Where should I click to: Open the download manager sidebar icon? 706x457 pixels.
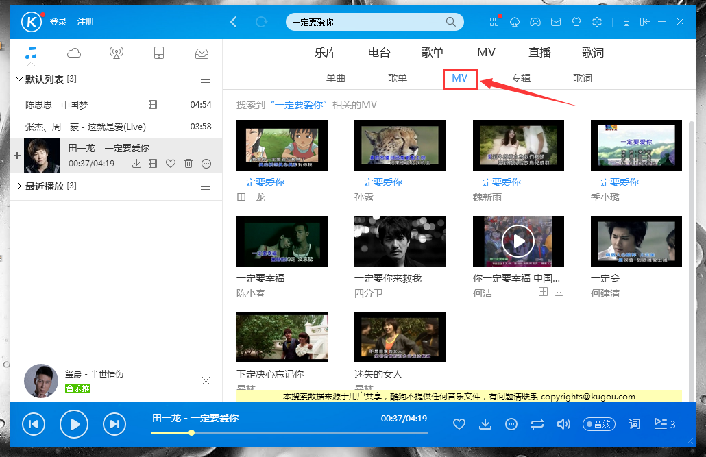[202, 53]
